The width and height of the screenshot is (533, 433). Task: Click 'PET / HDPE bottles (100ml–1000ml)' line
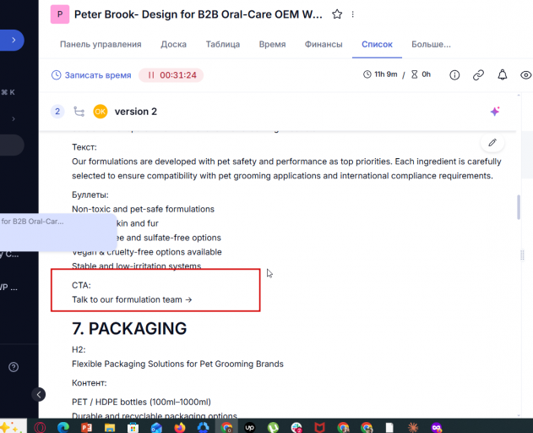141,402
